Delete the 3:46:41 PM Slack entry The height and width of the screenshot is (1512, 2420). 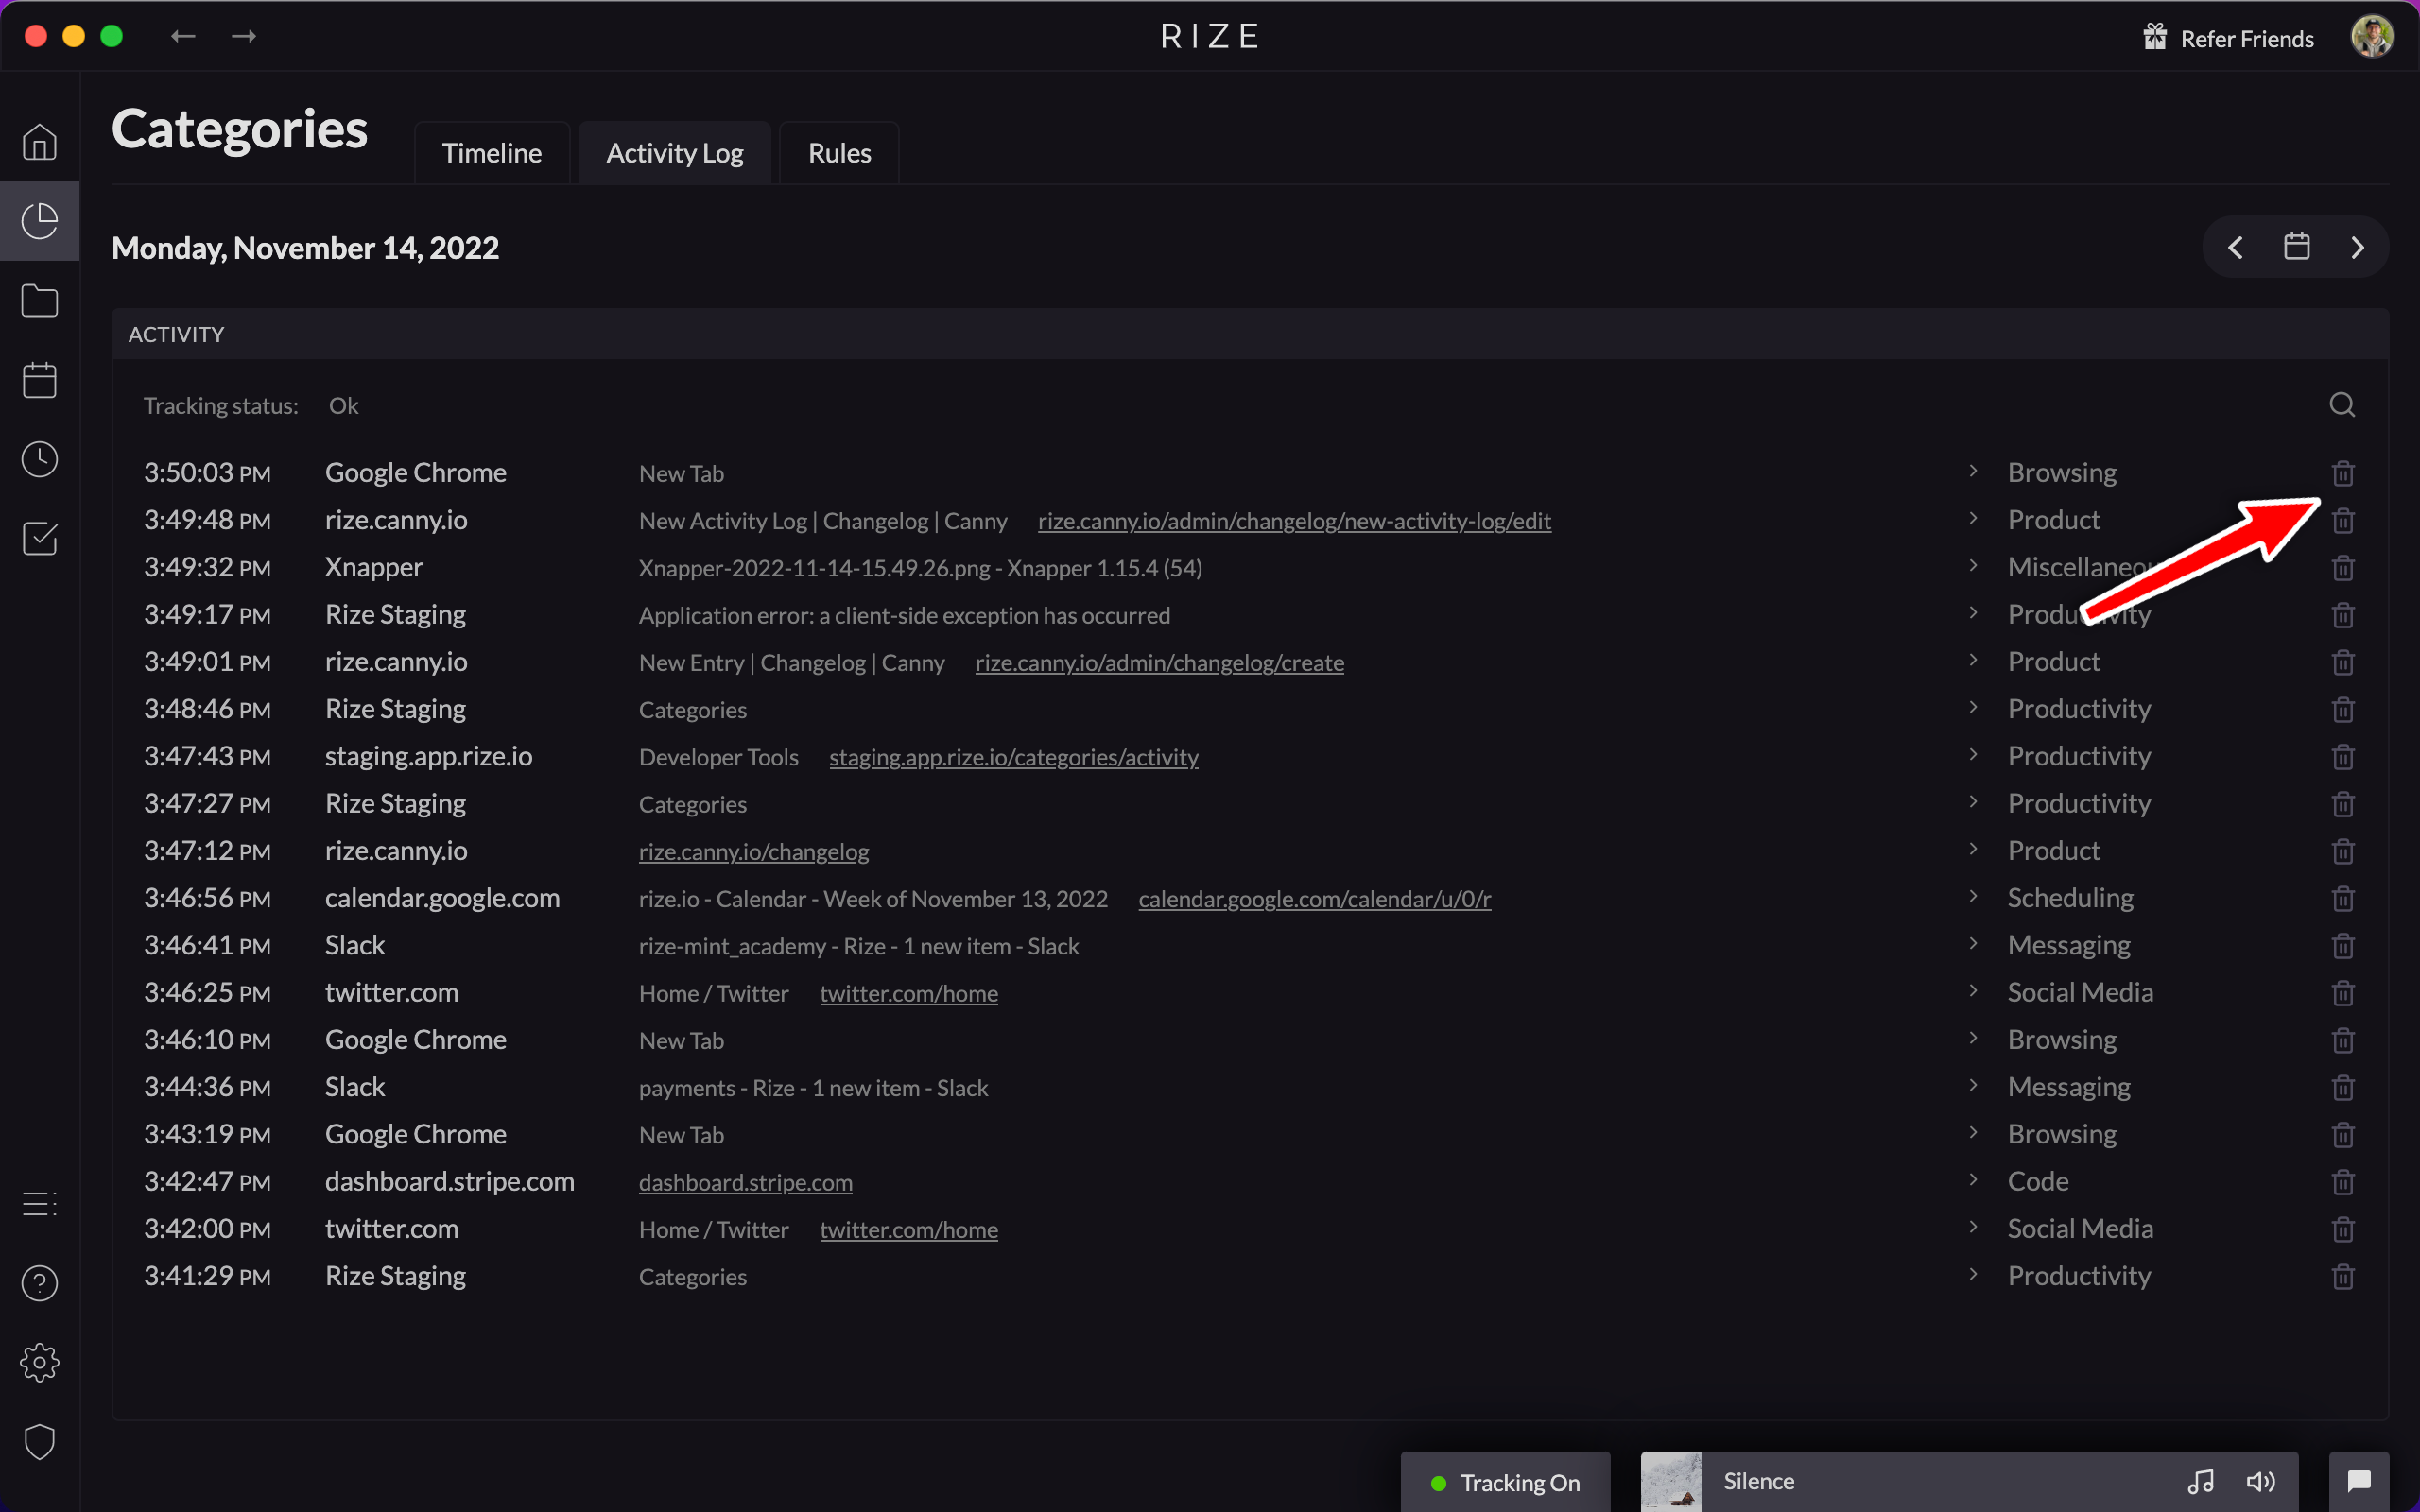(x=2343, y=946)
